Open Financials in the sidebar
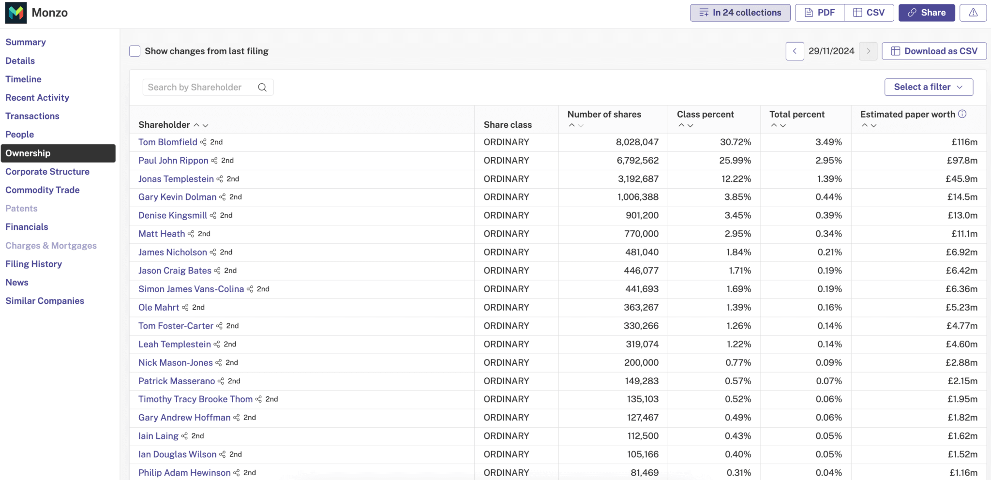Viewport: 991px width, 480px height. click(x=27, y=227)
